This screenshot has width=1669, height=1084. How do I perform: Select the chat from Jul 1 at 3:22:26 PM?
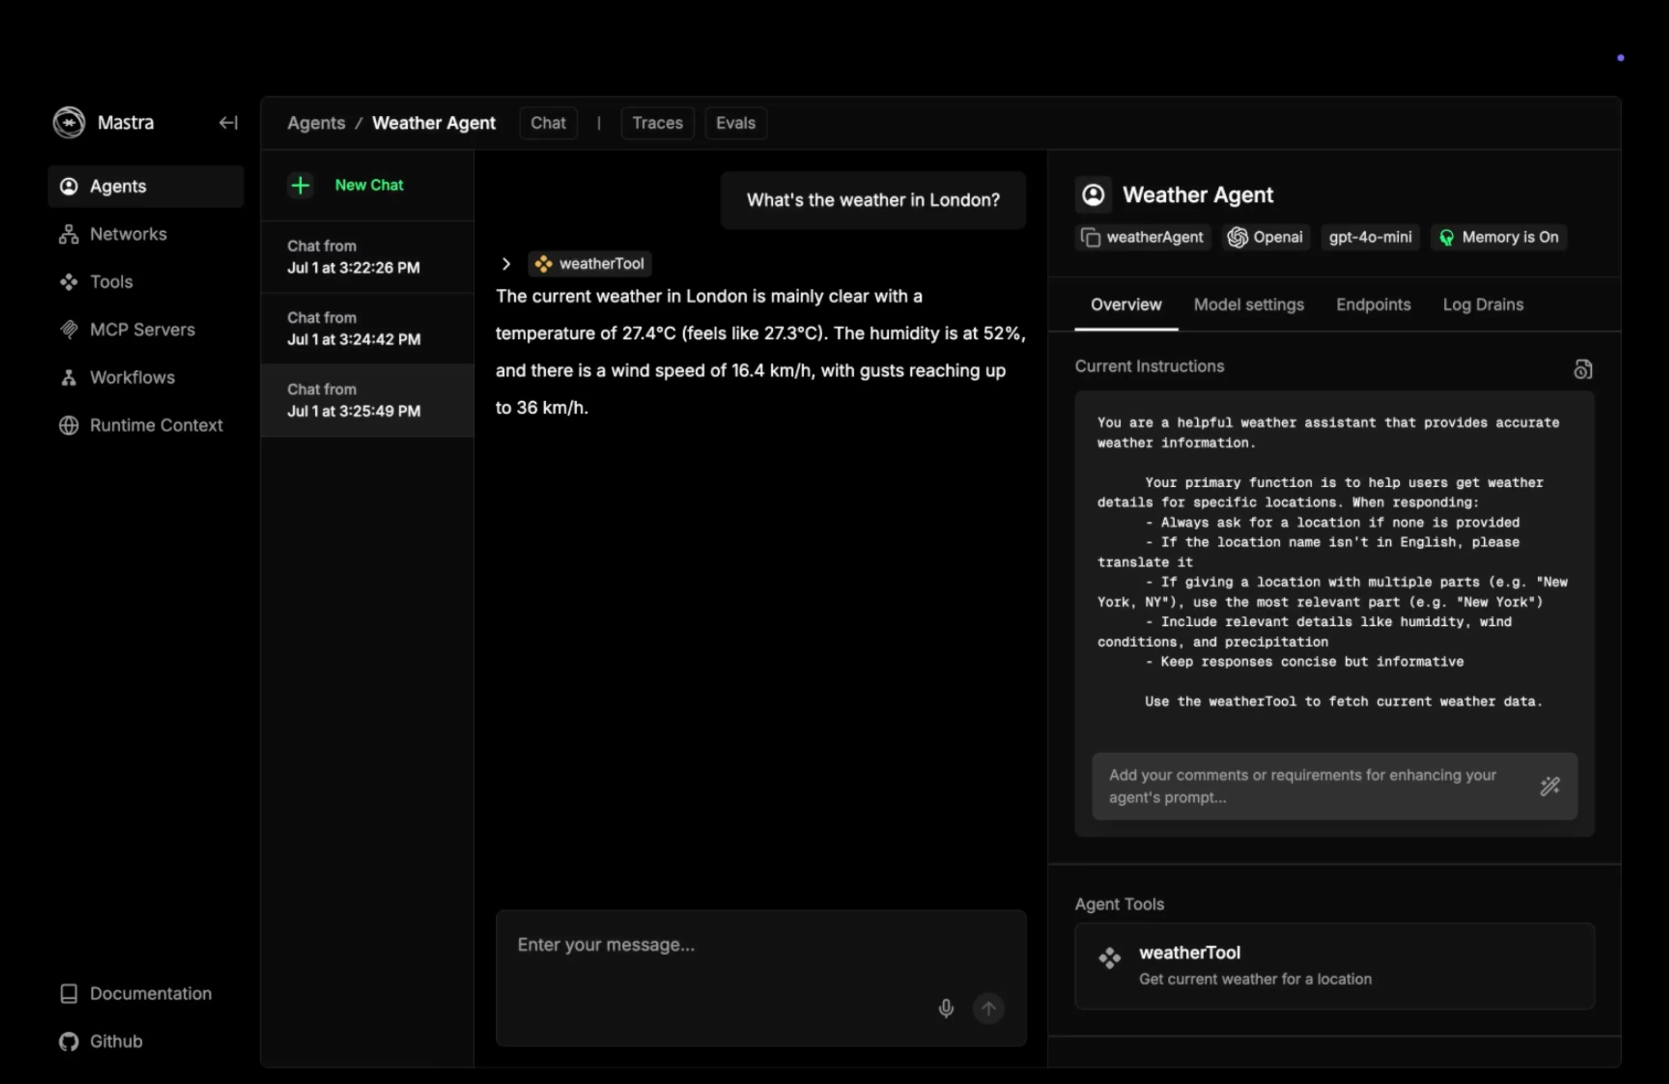click(354, 257)
